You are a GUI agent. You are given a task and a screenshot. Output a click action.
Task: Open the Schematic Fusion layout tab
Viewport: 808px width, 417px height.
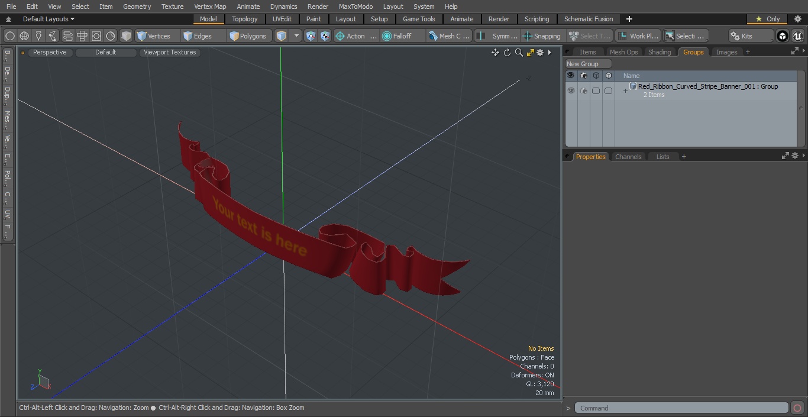(589, 19)
